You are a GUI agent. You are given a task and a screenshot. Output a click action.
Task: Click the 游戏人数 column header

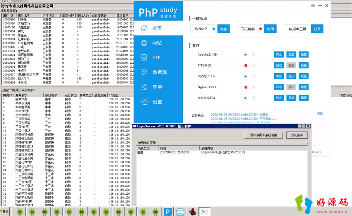pyautogui.click(x=83, y=16)
